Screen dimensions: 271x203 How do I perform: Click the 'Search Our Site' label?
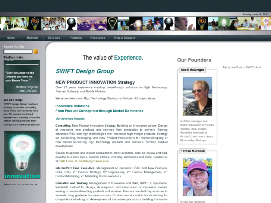[x=14, y=47]
